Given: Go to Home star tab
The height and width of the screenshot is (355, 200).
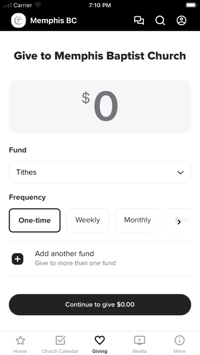Looking at the screenshot, I should coord(20,344).
